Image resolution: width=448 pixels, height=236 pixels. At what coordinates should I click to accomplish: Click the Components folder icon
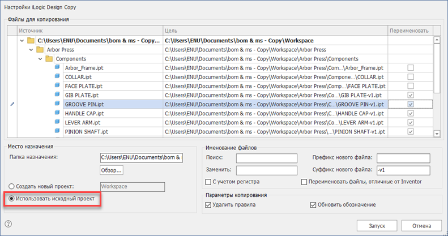pyautogui.click(x=49, y=58)
